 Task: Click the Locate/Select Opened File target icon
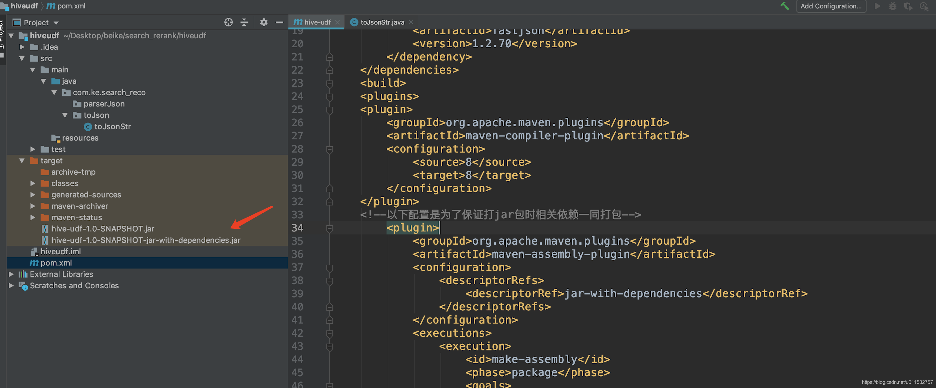click(x=229, y=23)
